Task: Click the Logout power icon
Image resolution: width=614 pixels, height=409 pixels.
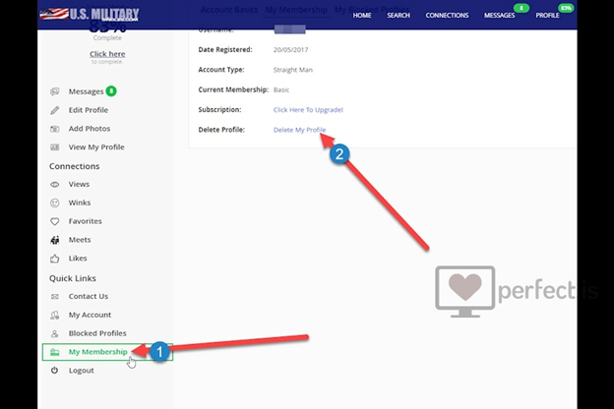Action: [54, 371]
